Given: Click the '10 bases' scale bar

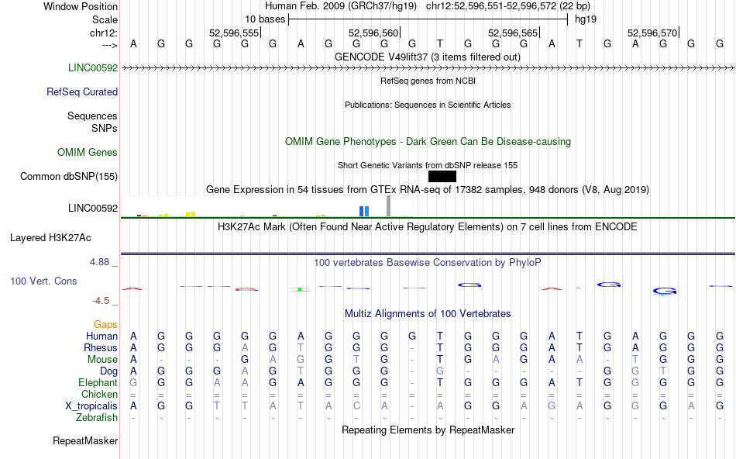Looking at the screenshot, I should tap(428, 19).
